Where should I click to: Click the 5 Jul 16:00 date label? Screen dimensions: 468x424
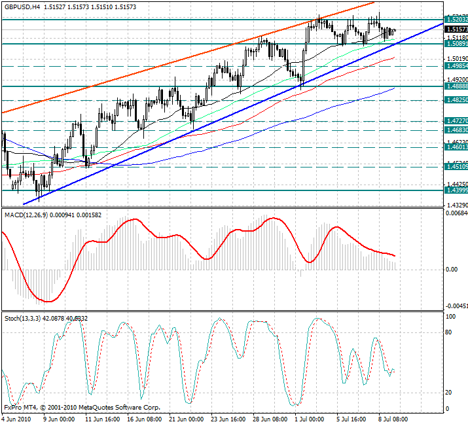coord(351,419)
